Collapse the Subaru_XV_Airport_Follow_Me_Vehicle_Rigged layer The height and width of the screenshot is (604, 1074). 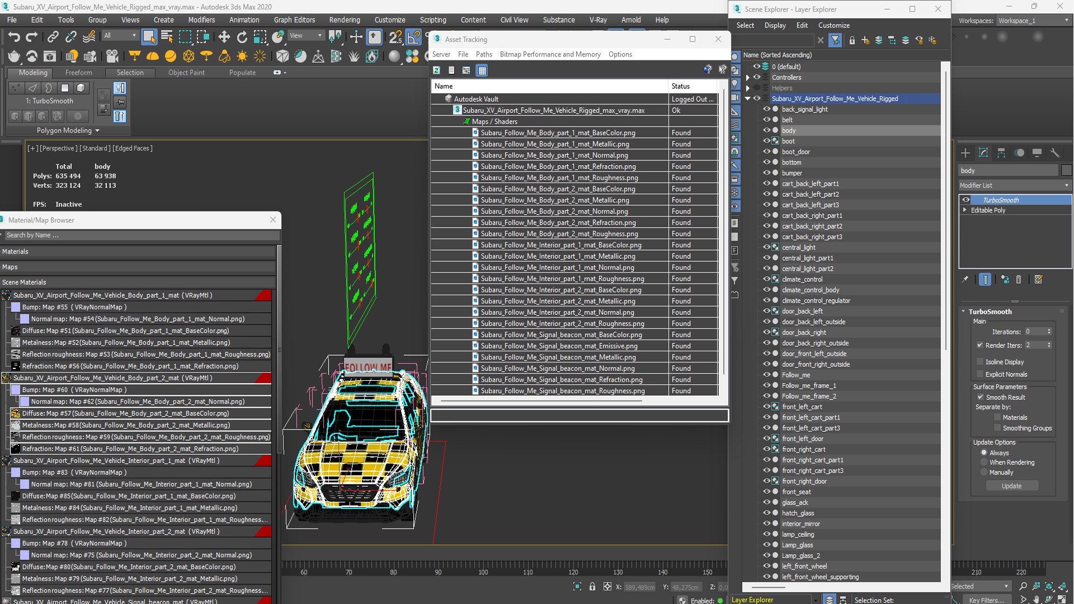tap(748, 98)
